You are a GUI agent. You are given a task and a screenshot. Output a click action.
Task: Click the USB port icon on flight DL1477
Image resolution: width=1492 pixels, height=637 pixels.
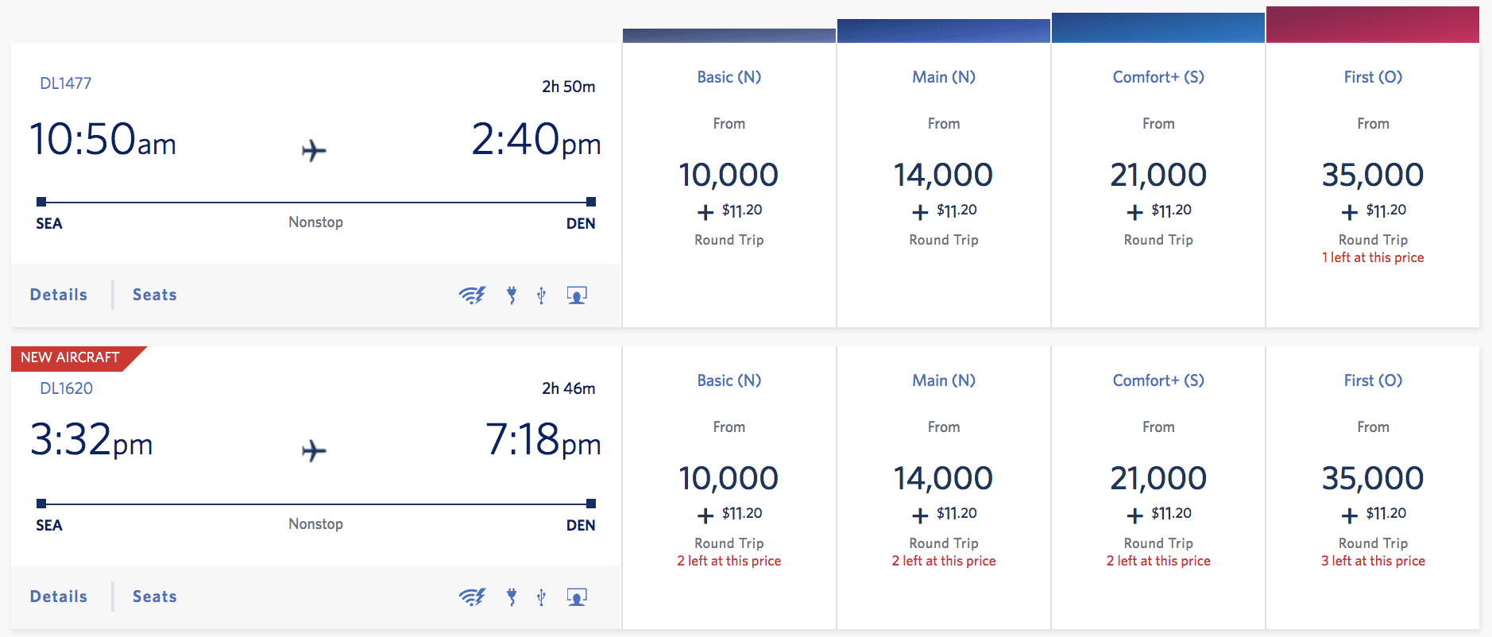pyautogui.click(x=541, y=295)
